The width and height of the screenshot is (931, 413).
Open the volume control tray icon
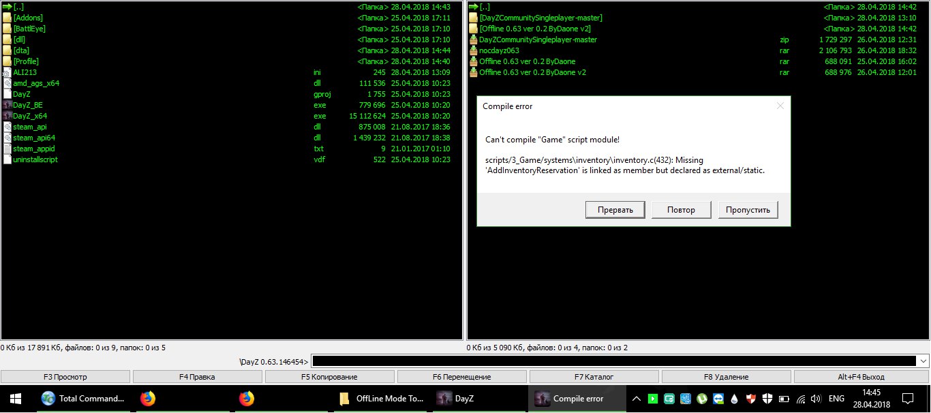tap(816, 399)
